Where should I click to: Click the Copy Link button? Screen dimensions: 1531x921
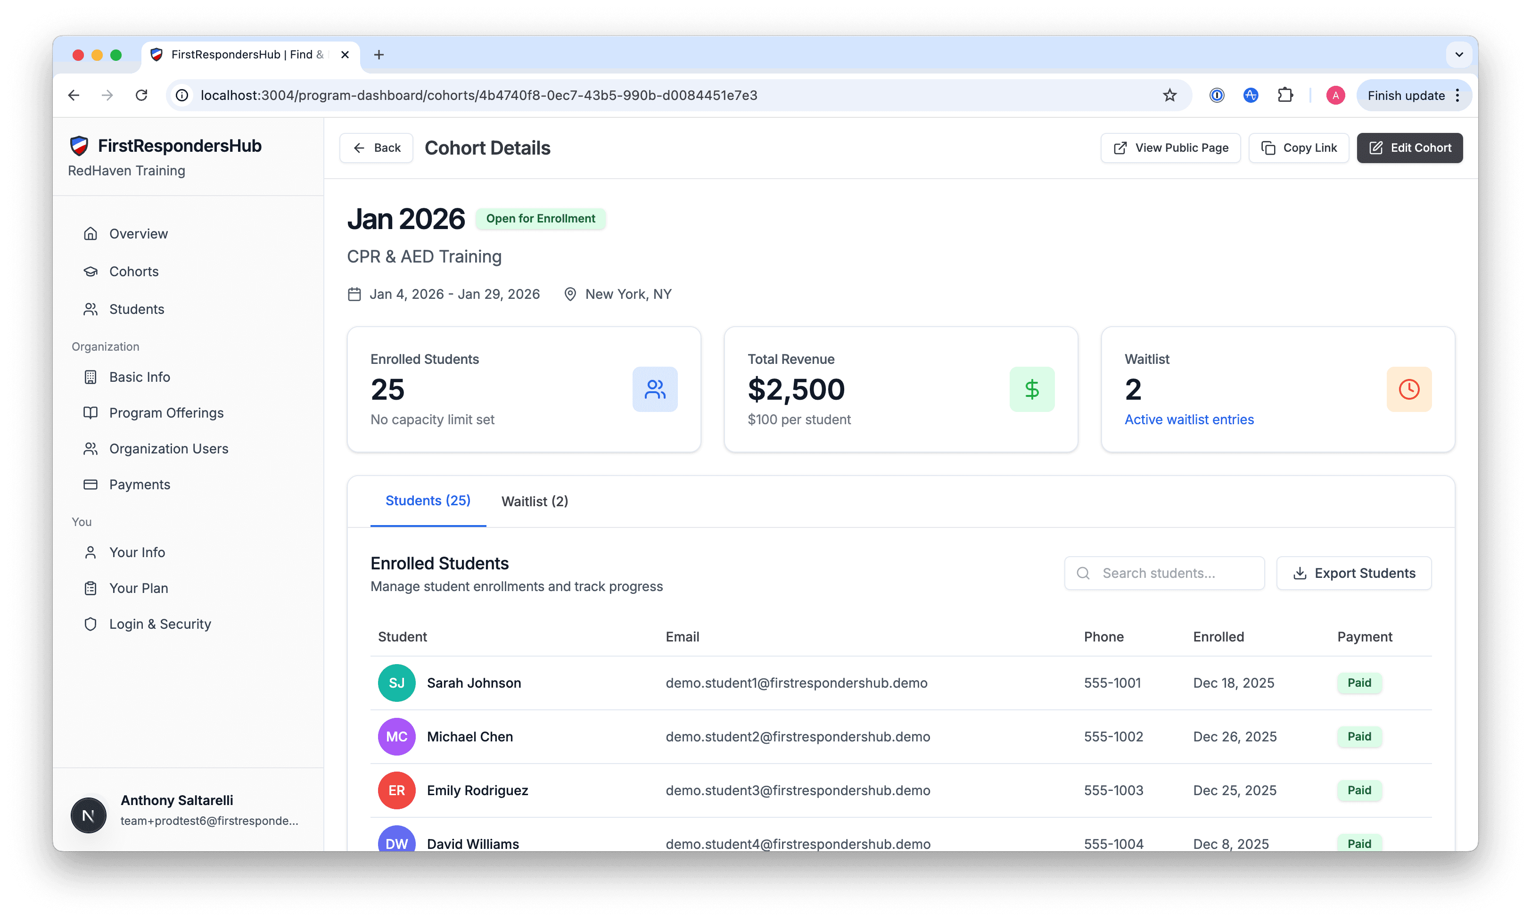[1298, 148]
